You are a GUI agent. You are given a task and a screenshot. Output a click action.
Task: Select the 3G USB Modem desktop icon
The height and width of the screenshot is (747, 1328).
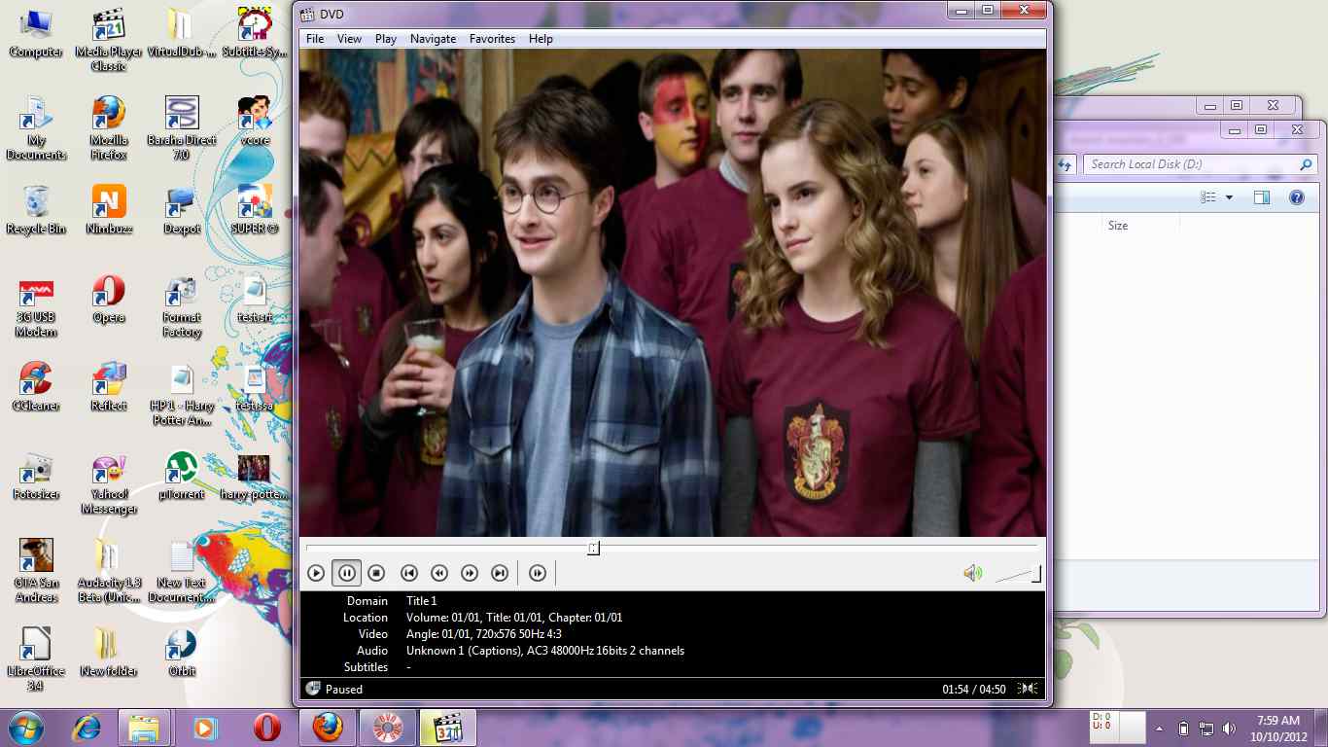click(36, 307)
